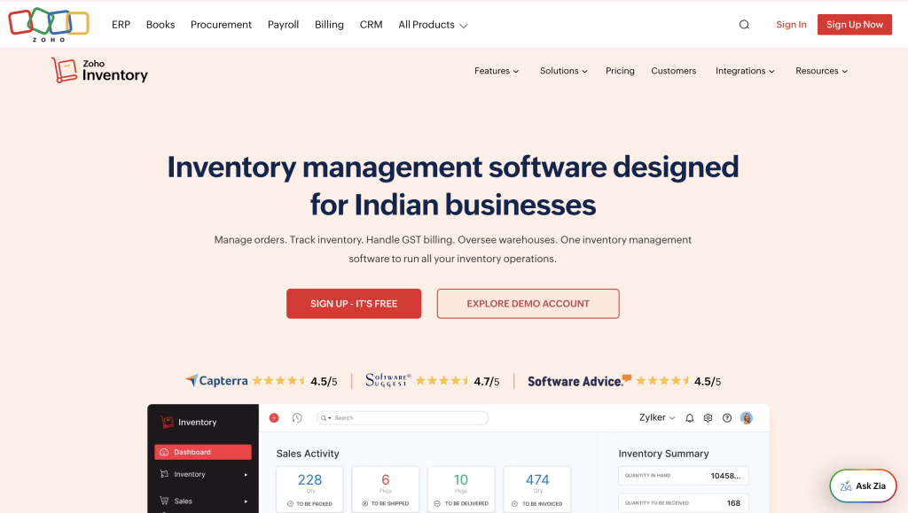The height and width of the screenshot is (513, 908).
Task: Expand the Integrations menu
Action: pos(745,71)
